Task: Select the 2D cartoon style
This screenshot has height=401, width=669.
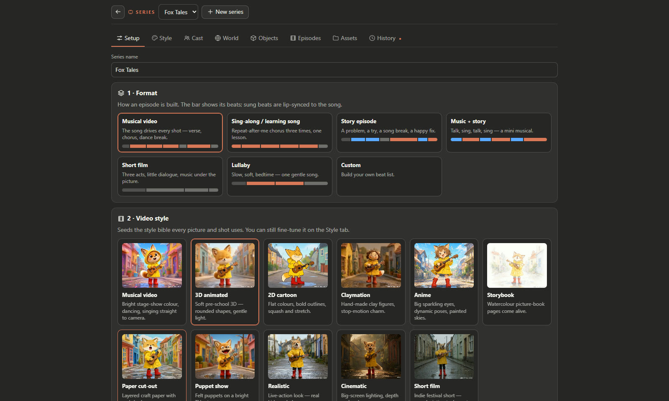Action: coord(298,282)
